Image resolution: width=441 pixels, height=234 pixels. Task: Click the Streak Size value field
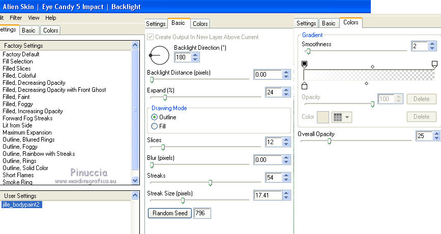(268, 195)
